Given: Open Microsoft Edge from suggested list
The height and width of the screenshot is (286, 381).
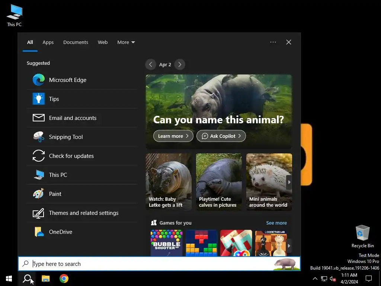Looking at the screenshot, I should [x=82, y=80].
